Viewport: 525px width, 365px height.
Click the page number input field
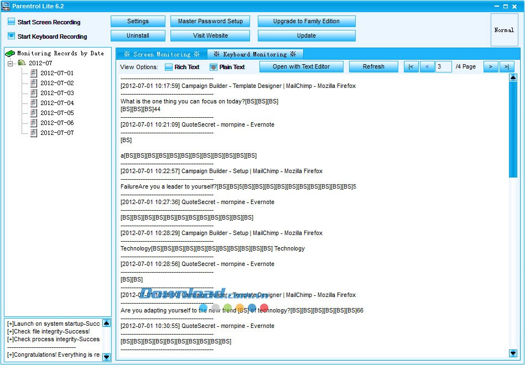(443, 67)
